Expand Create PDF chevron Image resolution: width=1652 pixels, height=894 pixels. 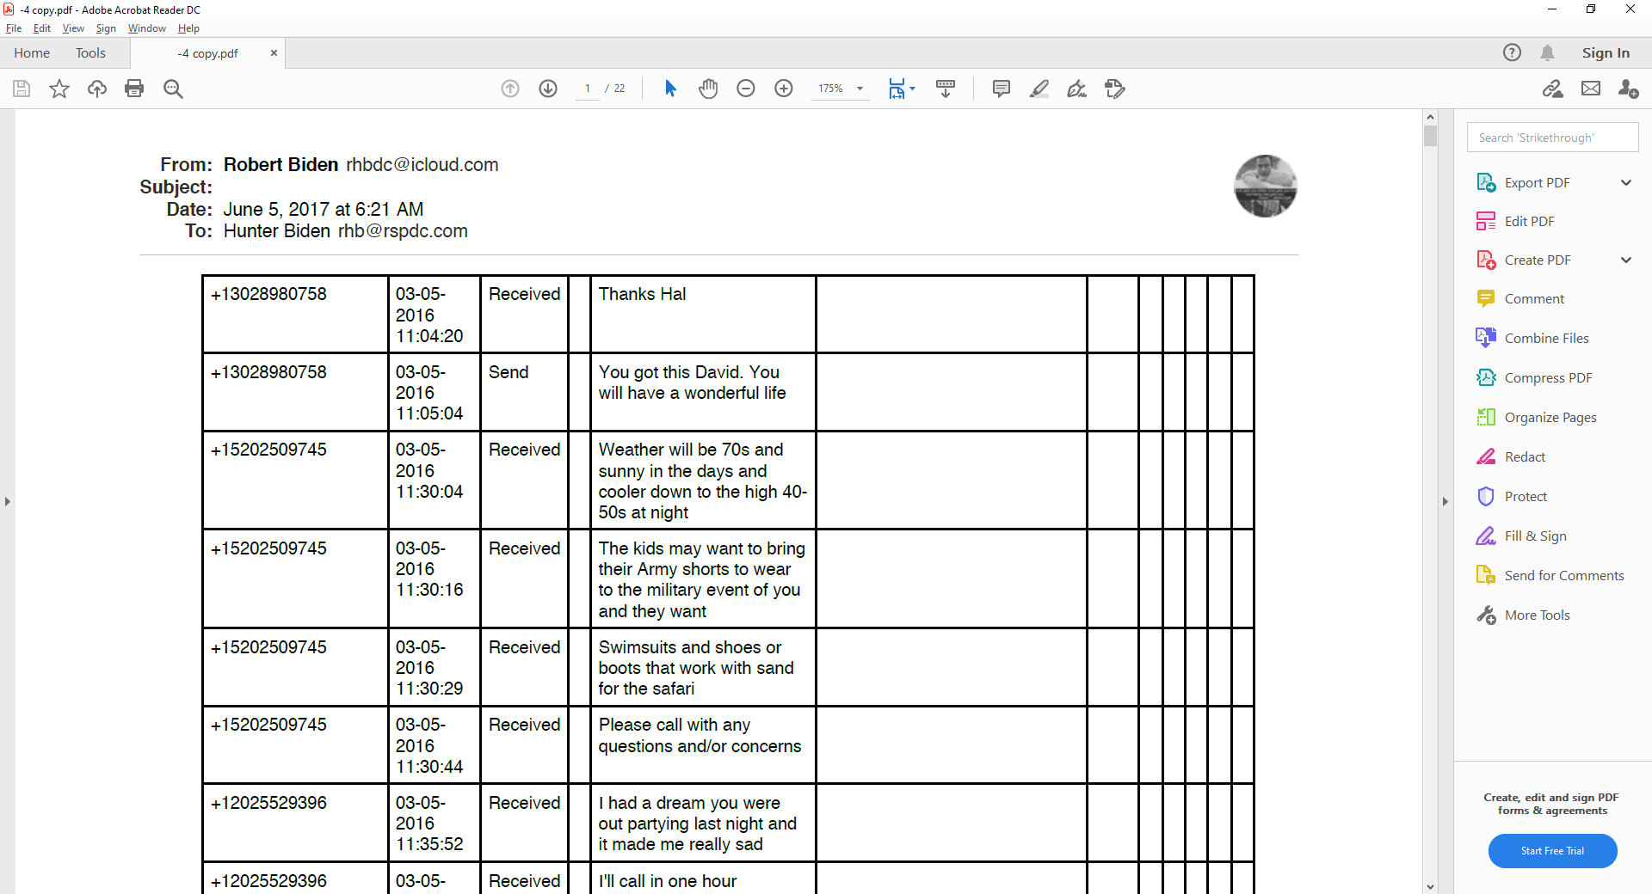coord(1626,260)
